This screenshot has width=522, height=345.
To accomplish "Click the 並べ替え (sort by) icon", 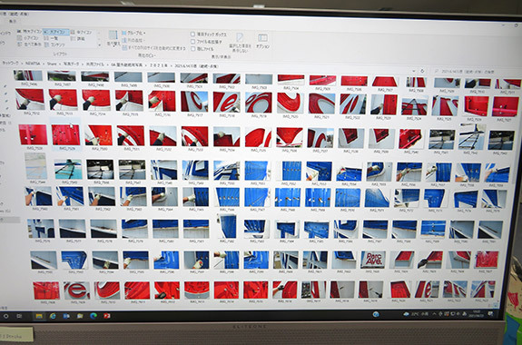I will point(113,38).
